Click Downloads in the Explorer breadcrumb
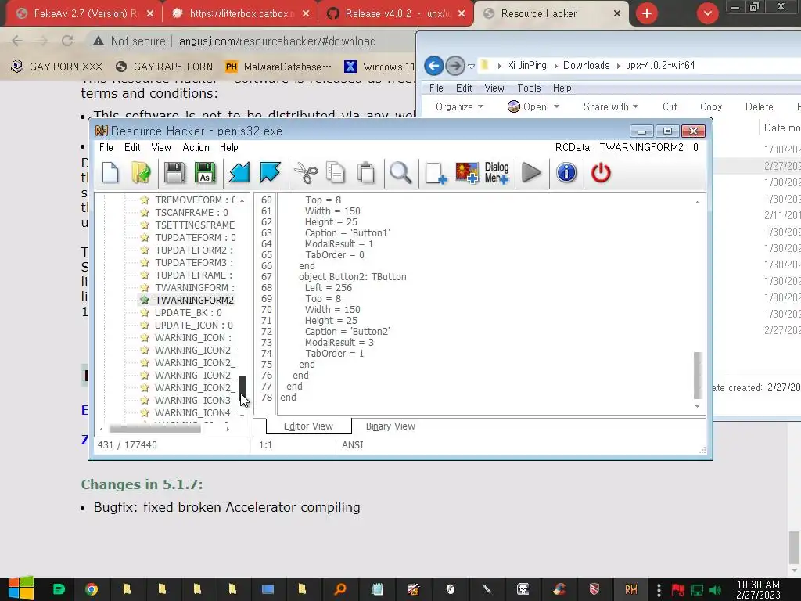Screen dimensions: 801x601 [x=587, y=66]
